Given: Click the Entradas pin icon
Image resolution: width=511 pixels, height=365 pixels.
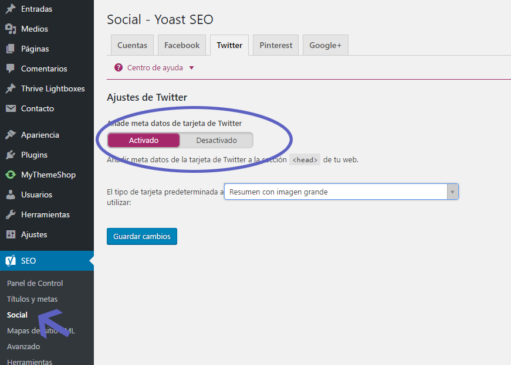Looking at the screenshot, I should coord(11,9).
